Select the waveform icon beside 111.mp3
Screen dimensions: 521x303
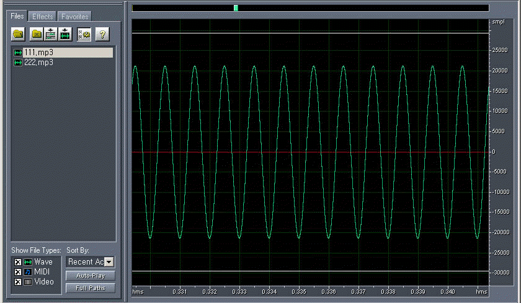(x=18, y=53)
